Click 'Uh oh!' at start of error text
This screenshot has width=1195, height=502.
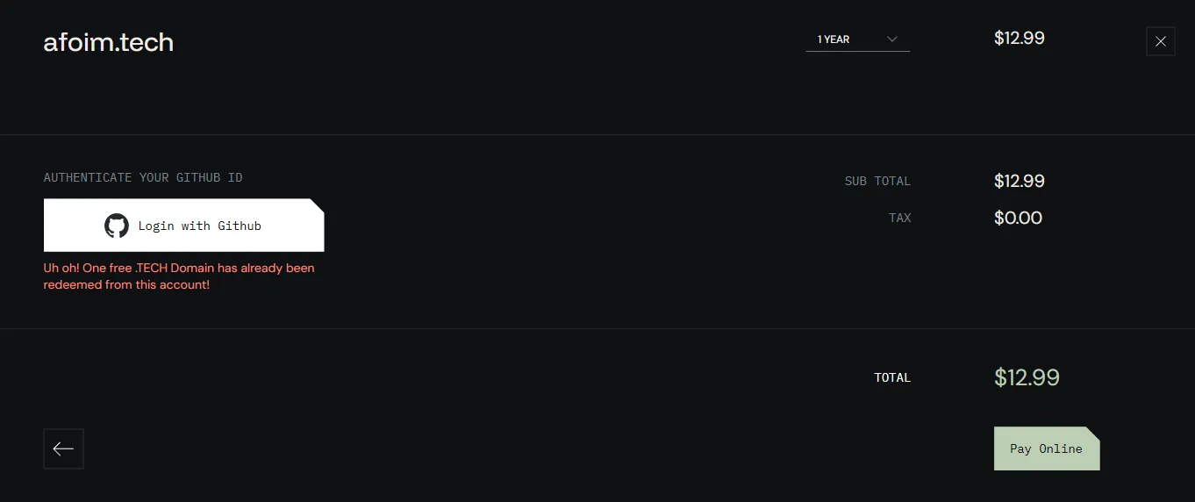(61, 268)
